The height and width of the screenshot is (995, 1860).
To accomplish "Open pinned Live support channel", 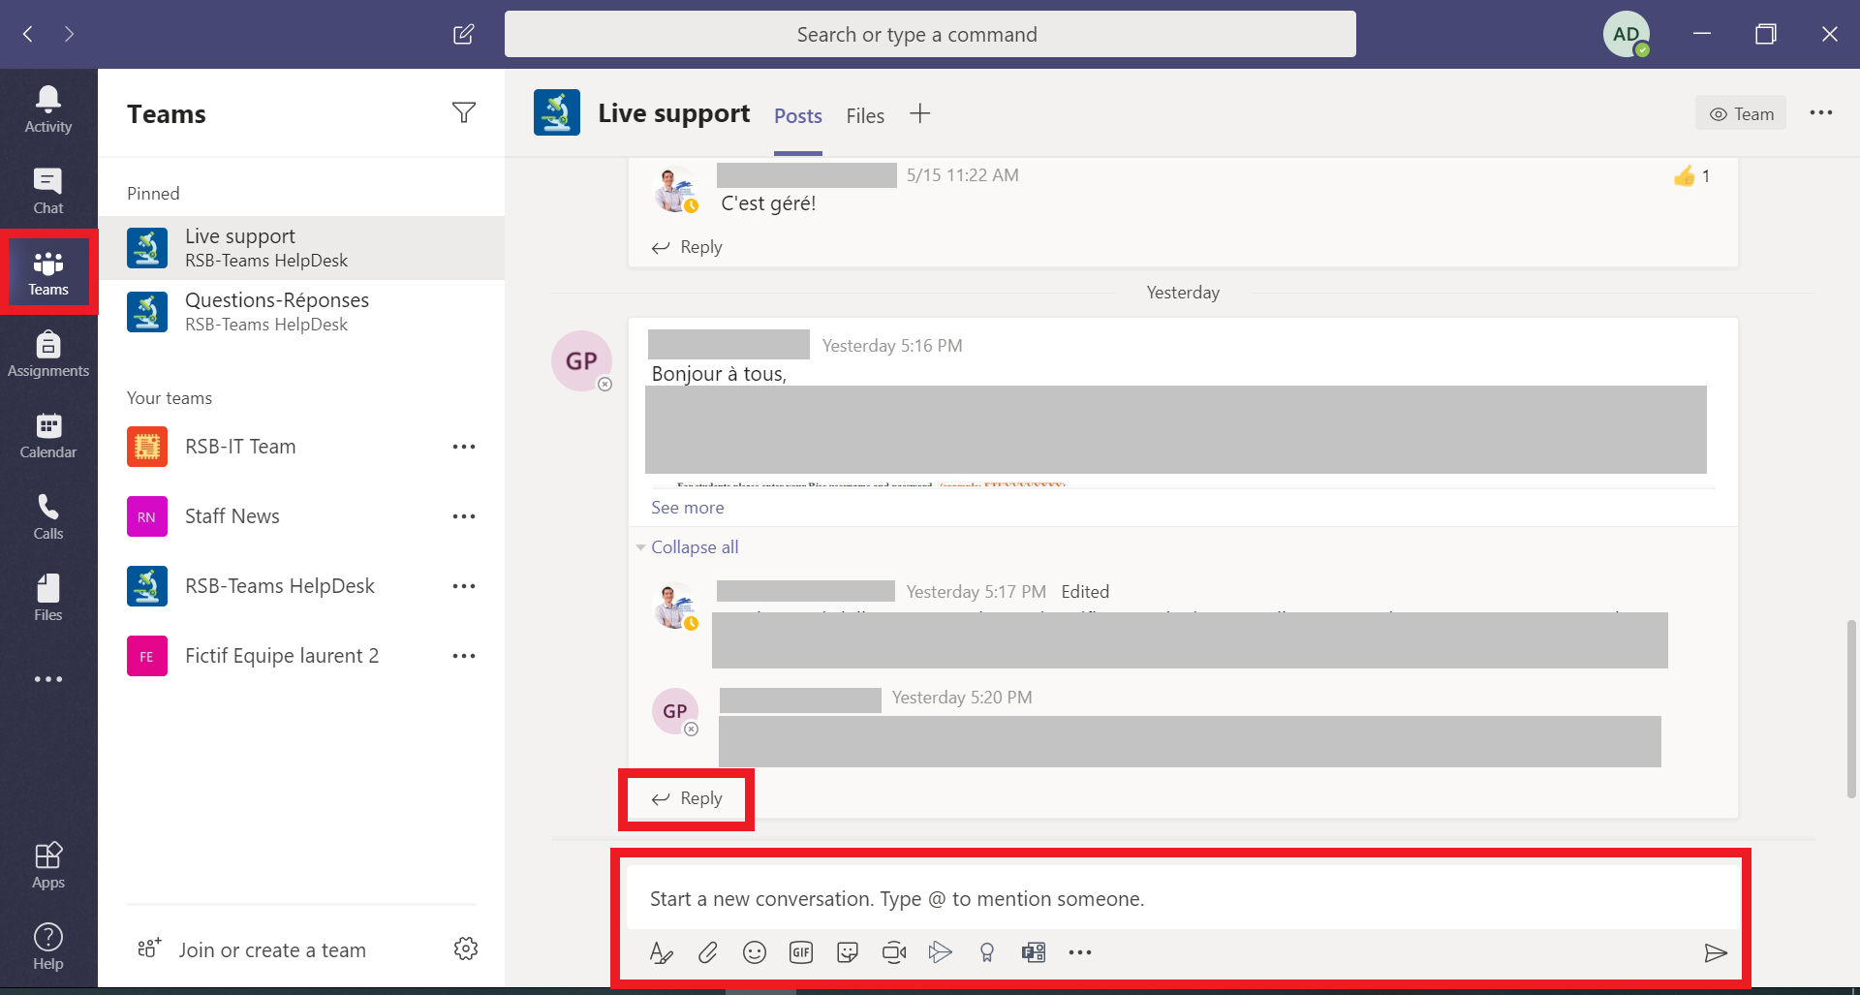I will click(301, 248).
